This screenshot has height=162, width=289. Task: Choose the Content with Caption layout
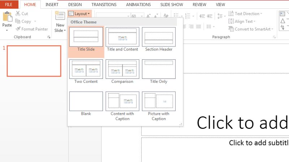[122, 106]
